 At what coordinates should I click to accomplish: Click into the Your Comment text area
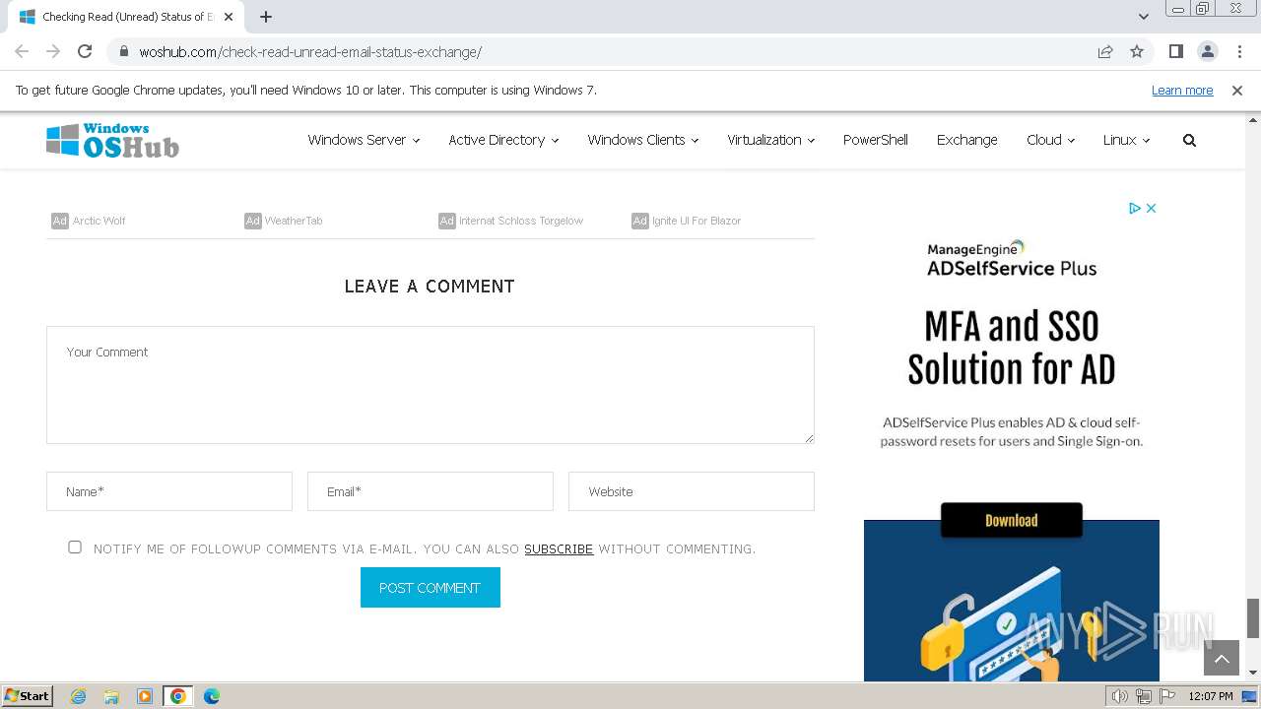(x=431, y=385)
